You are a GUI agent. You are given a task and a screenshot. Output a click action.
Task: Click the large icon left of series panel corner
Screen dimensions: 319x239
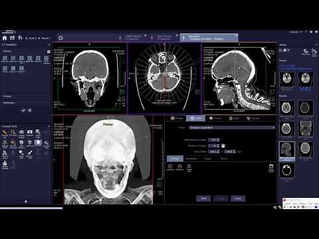click(x=306, y=52)
